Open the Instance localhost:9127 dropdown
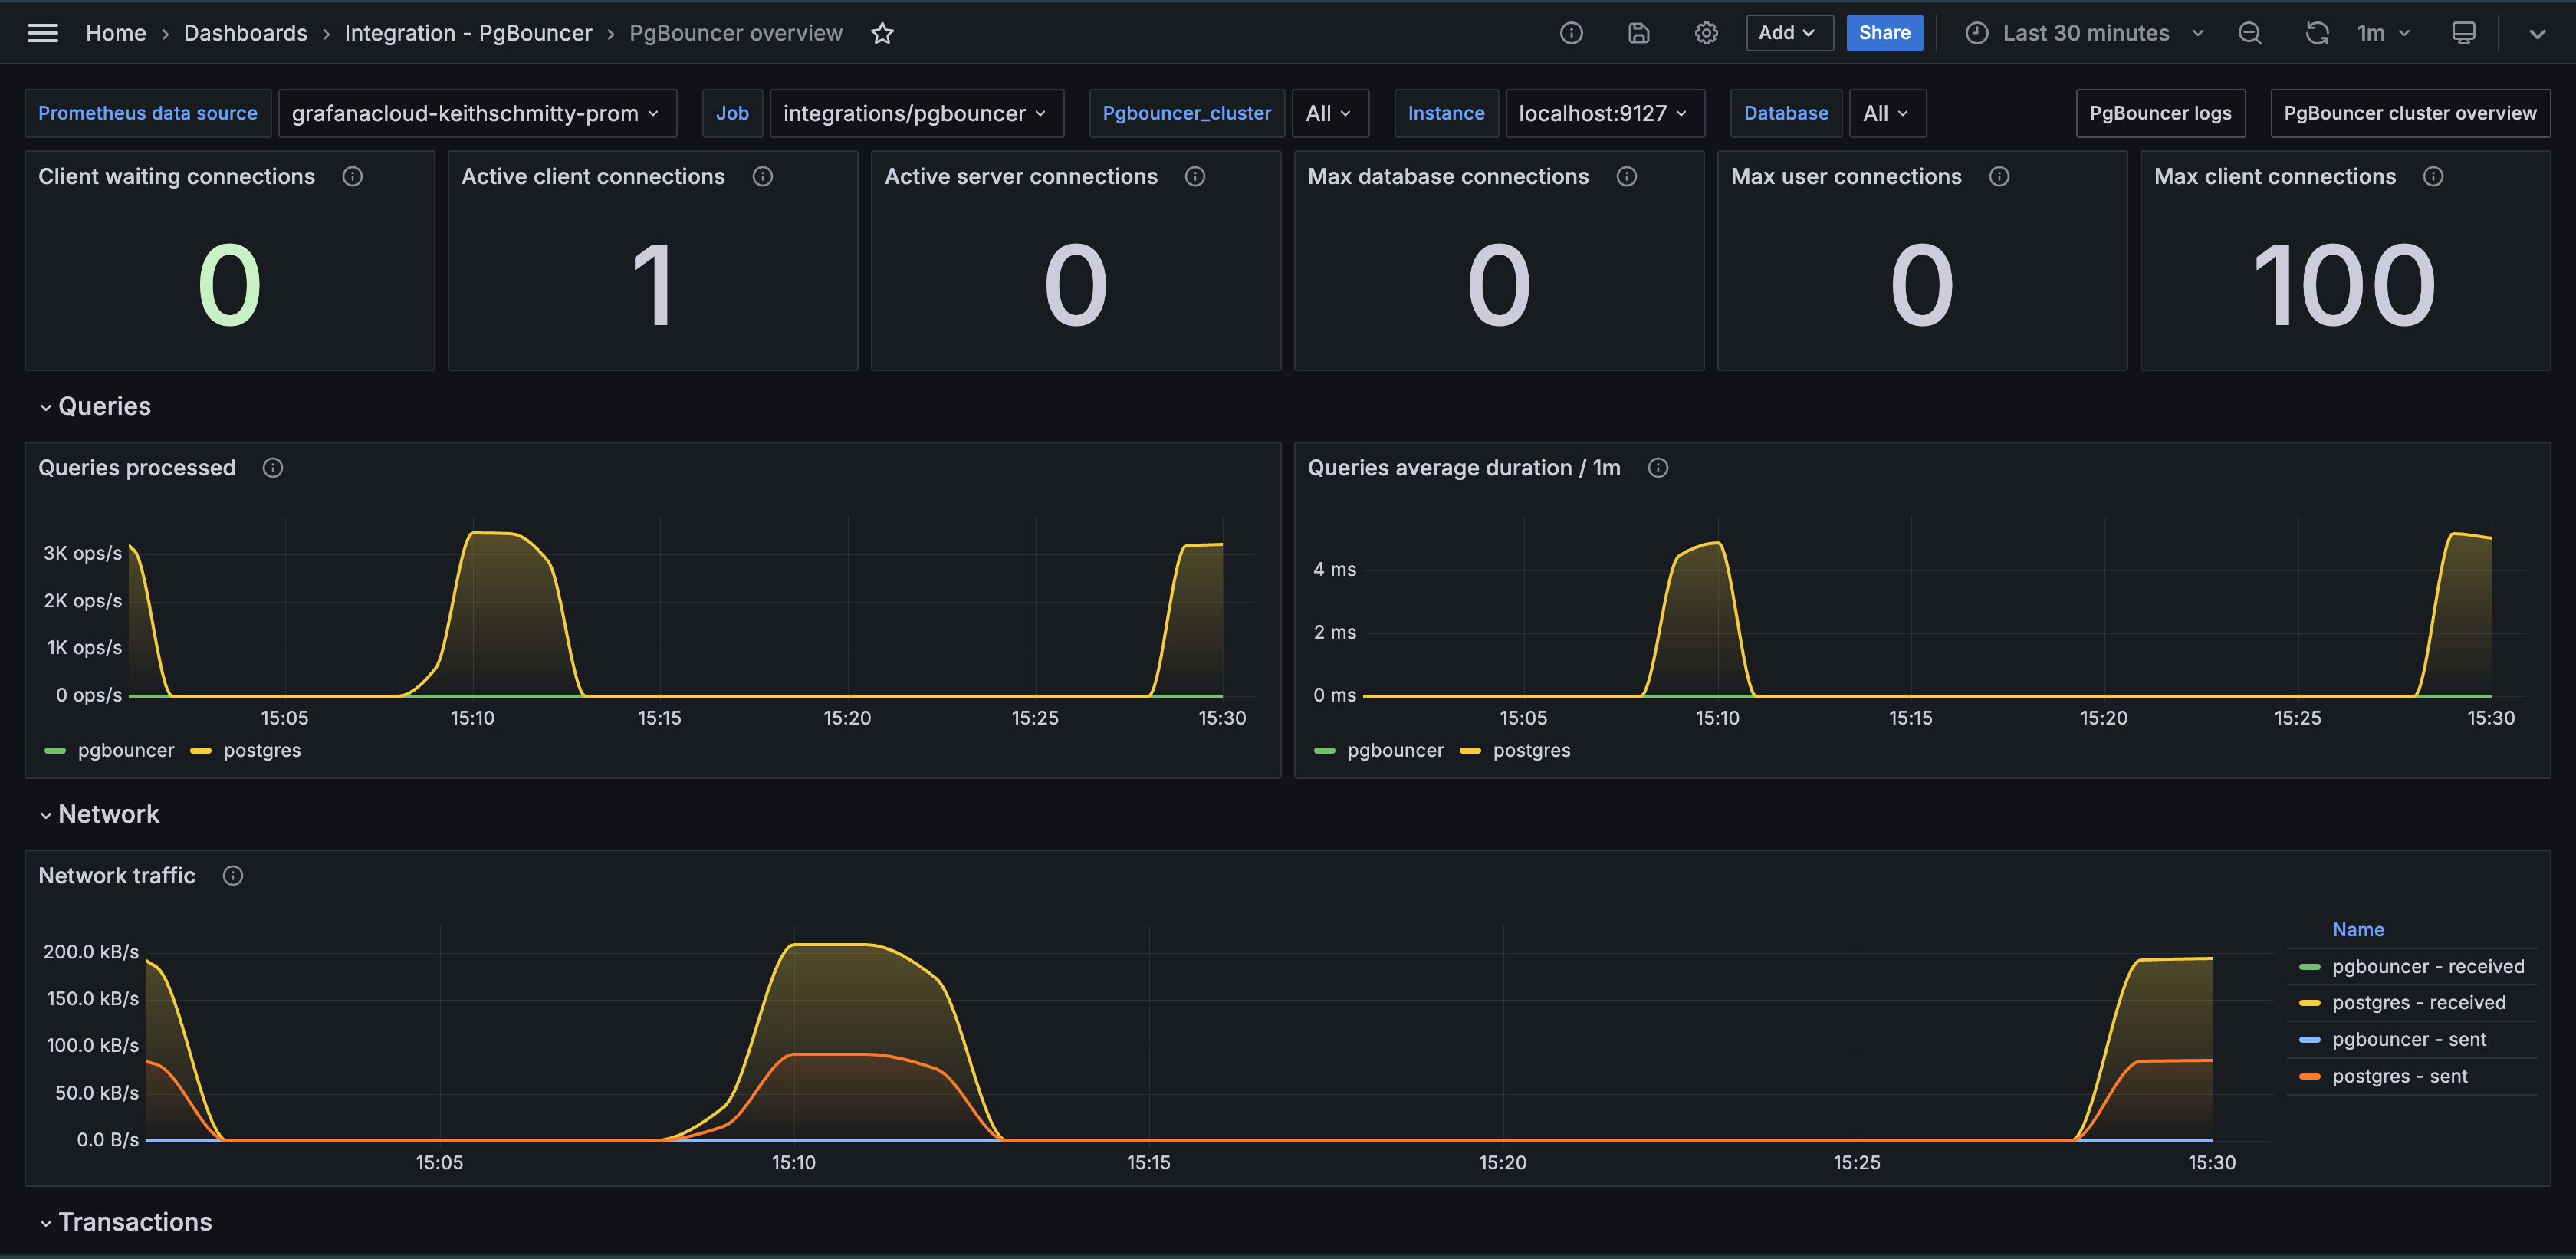Screen dimensions: 2576x1259 pos(1604,113)
